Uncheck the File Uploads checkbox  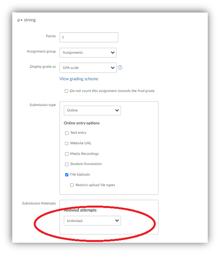click(67, 175)
